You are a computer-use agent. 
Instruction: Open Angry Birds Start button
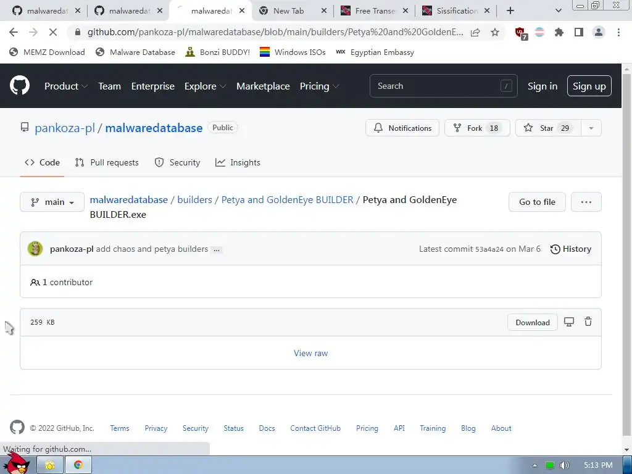[x=18, y=463]
